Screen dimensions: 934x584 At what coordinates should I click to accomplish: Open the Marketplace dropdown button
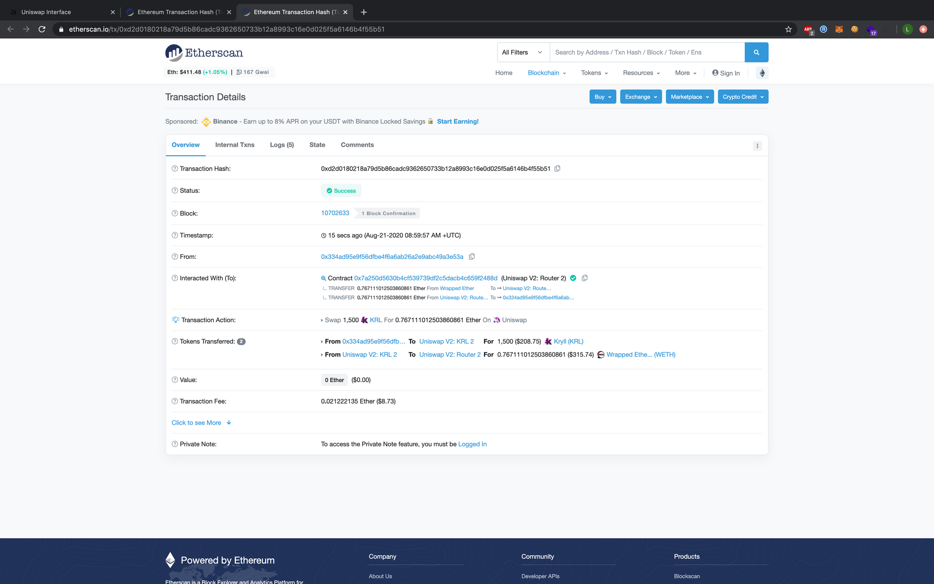click(690, 97)
